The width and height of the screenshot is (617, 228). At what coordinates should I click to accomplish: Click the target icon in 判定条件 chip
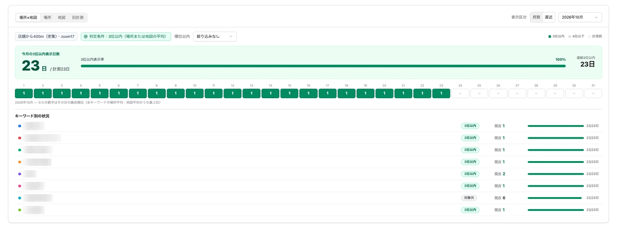pos(85,37)
